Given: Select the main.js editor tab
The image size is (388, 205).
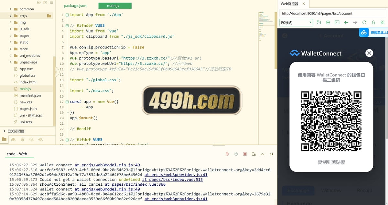Looking at the screenshot, I should pyautogui.click(x=115, y=6).
